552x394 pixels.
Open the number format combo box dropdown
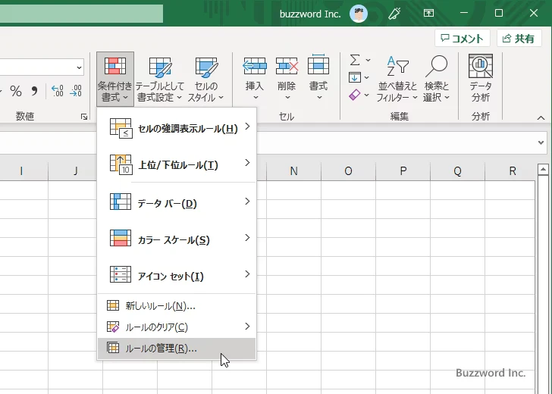[79, 67]
